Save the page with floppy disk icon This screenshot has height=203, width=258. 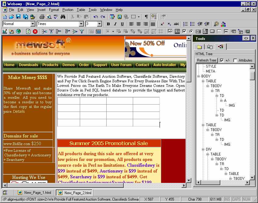pos(18,17)
